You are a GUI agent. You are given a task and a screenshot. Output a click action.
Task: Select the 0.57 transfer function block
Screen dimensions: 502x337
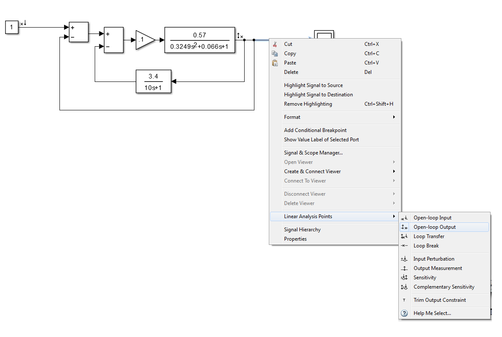point(200,40)
